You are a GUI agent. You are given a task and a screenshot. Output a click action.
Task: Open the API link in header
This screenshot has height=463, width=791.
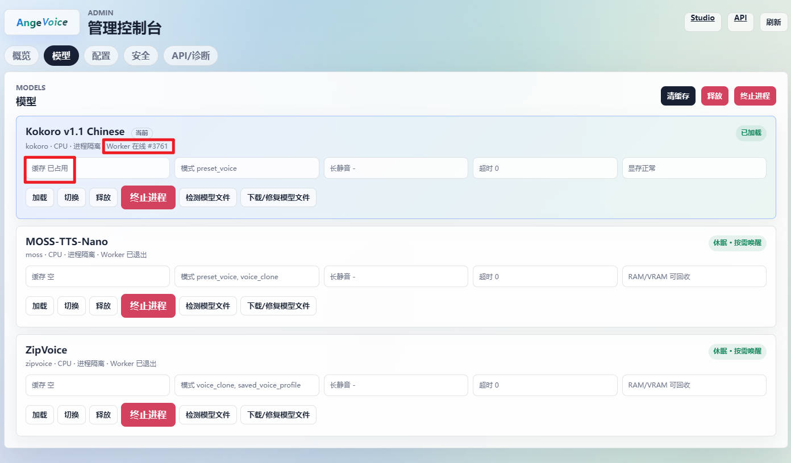[740, 22]
